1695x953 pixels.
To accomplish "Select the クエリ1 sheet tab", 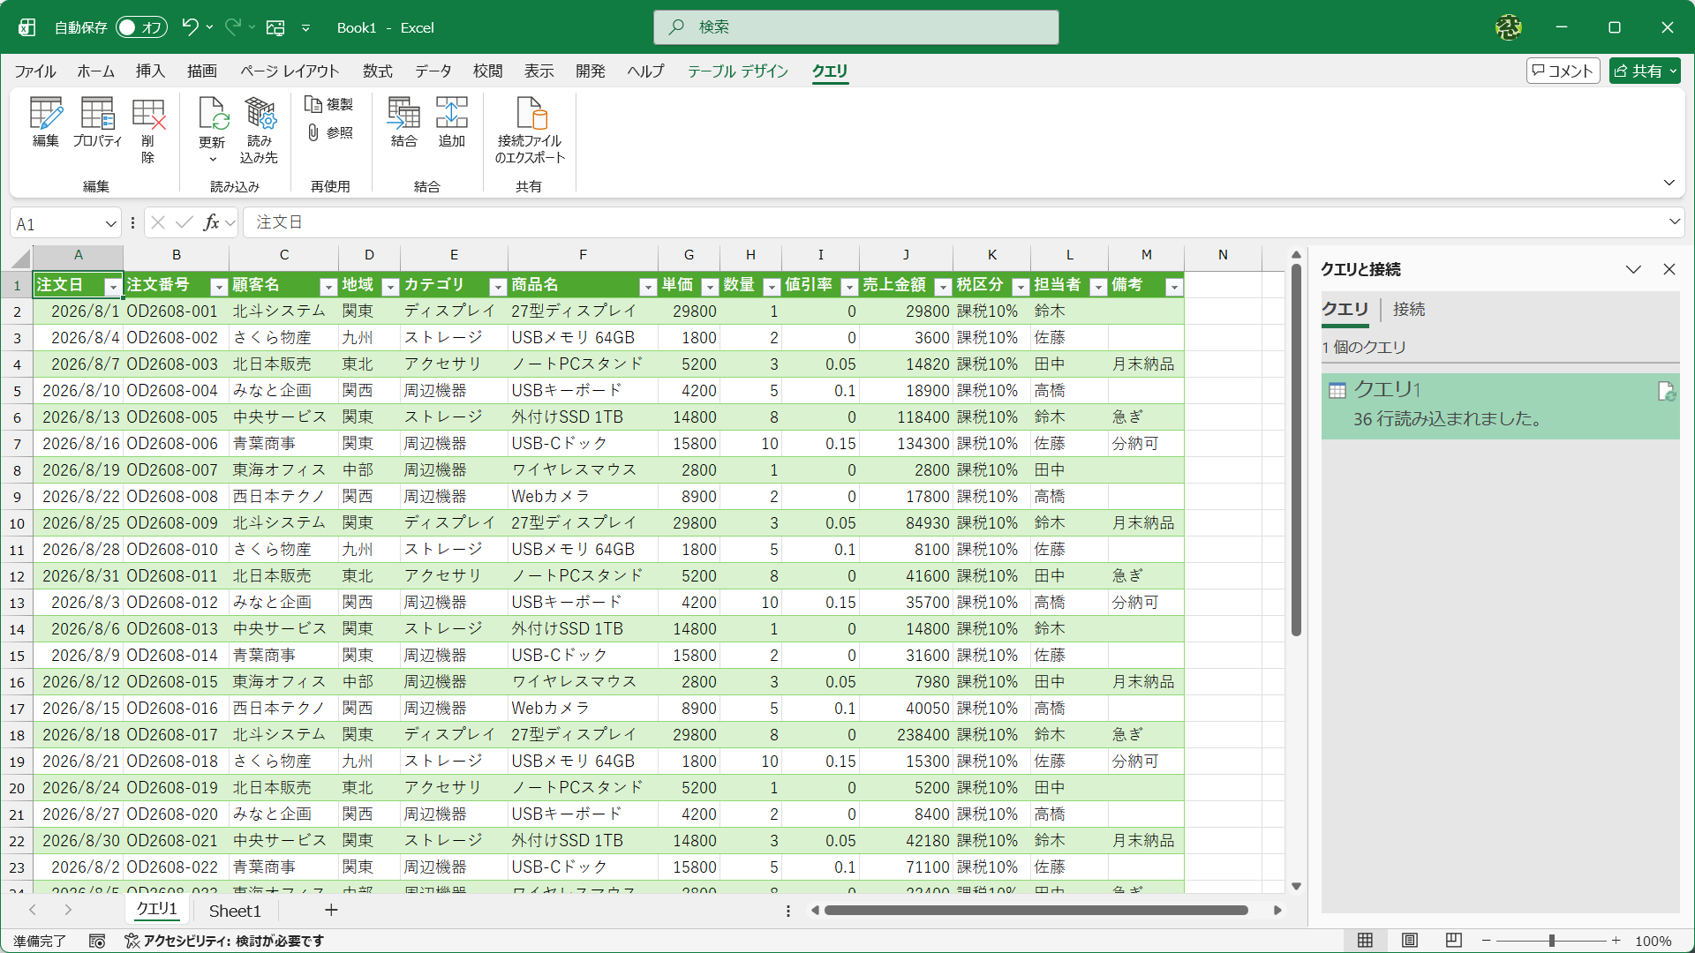I will click(x=156, y=909).
